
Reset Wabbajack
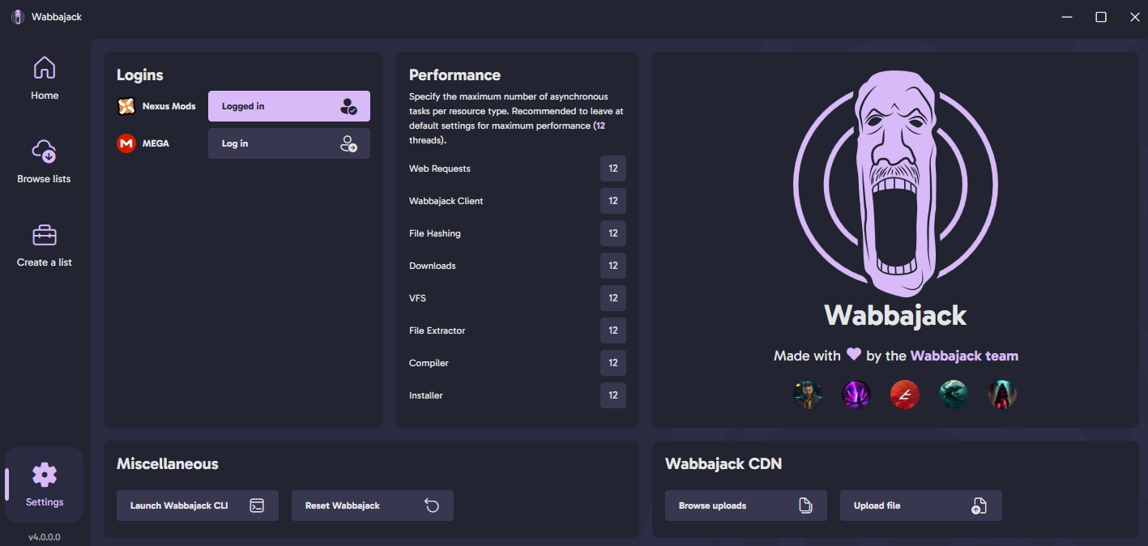(373, 505)
